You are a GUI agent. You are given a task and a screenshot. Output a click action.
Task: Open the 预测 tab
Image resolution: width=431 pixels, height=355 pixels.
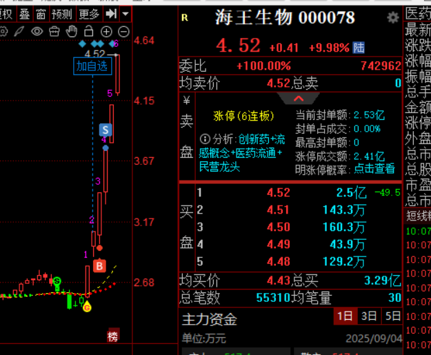point(61,14)
